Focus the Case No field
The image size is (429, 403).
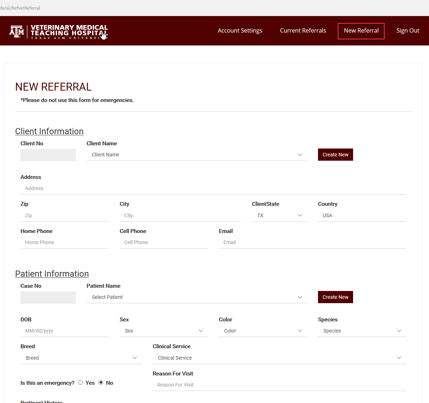[x=48, y=297]
